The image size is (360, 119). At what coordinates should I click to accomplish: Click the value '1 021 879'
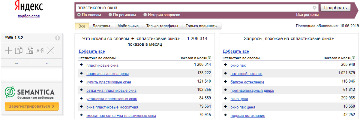click(346, 73)
